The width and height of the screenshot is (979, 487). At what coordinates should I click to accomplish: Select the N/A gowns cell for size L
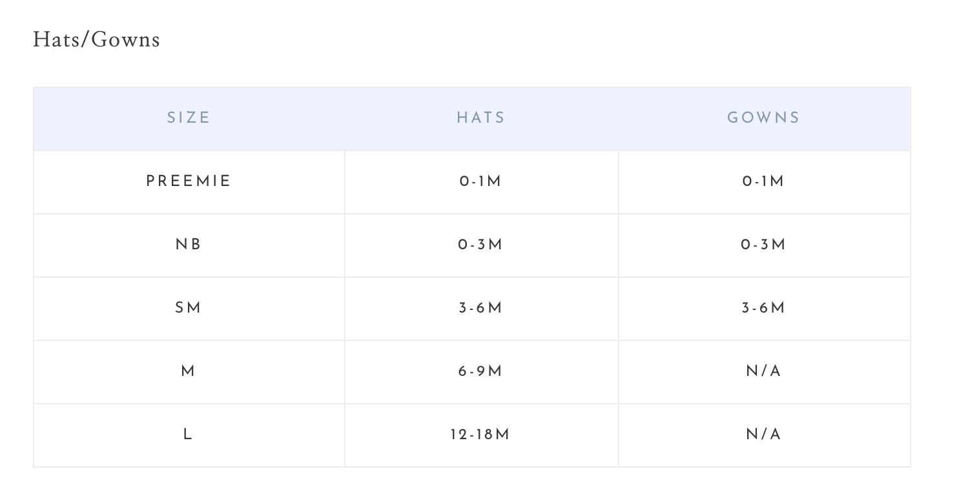(x=763, y=435)
